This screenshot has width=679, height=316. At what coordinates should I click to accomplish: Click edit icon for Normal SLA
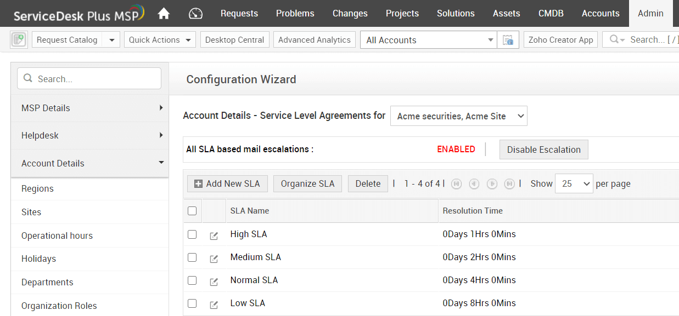[x=214, y=281]
